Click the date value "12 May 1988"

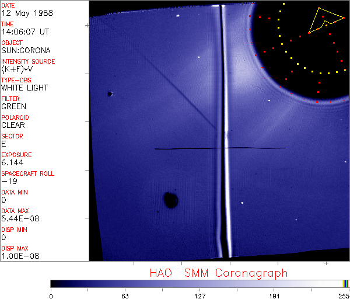coord(27,13)
